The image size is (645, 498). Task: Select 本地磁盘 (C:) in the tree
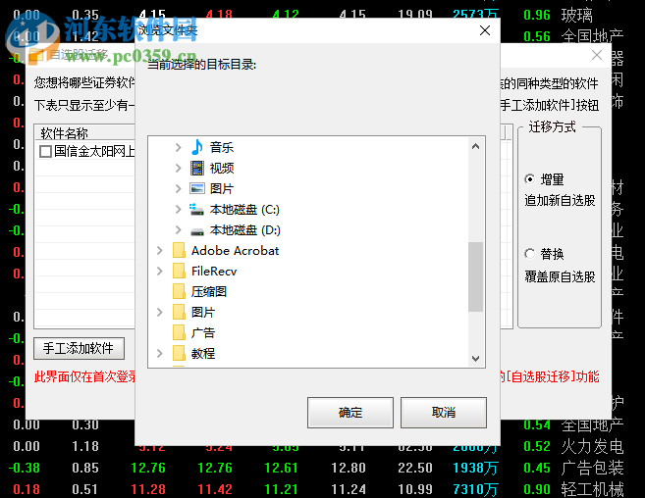tap(244, 210)
